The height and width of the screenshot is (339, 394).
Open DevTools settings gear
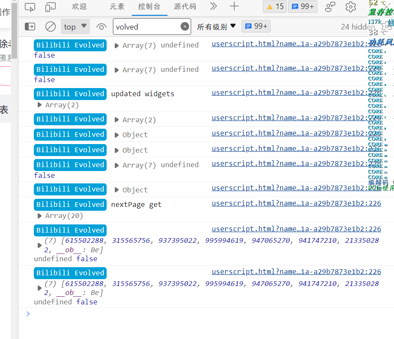pos(351,6)
